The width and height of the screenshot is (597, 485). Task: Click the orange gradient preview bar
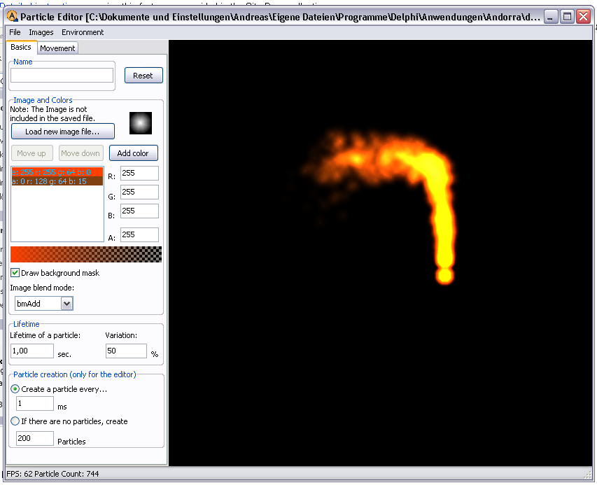pos(85,254)
